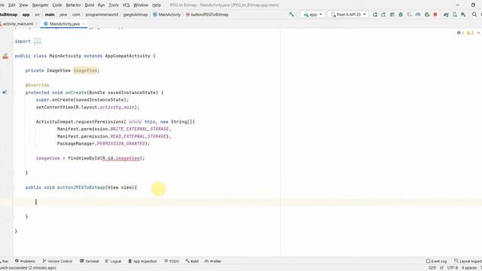
Task: Open the Window menu
Action: tap(141, 5)
